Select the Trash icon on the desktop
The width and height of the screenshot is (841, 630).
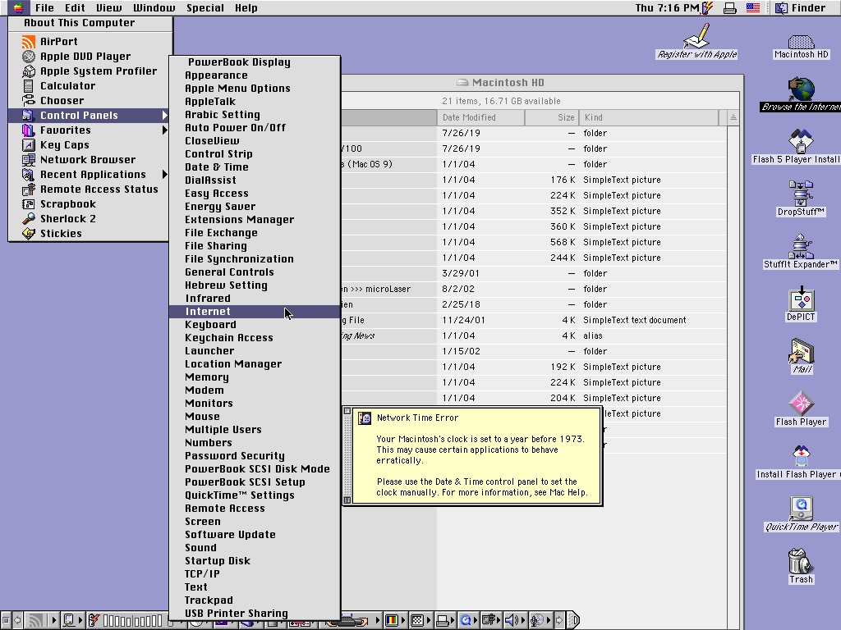tap(802, 566)
